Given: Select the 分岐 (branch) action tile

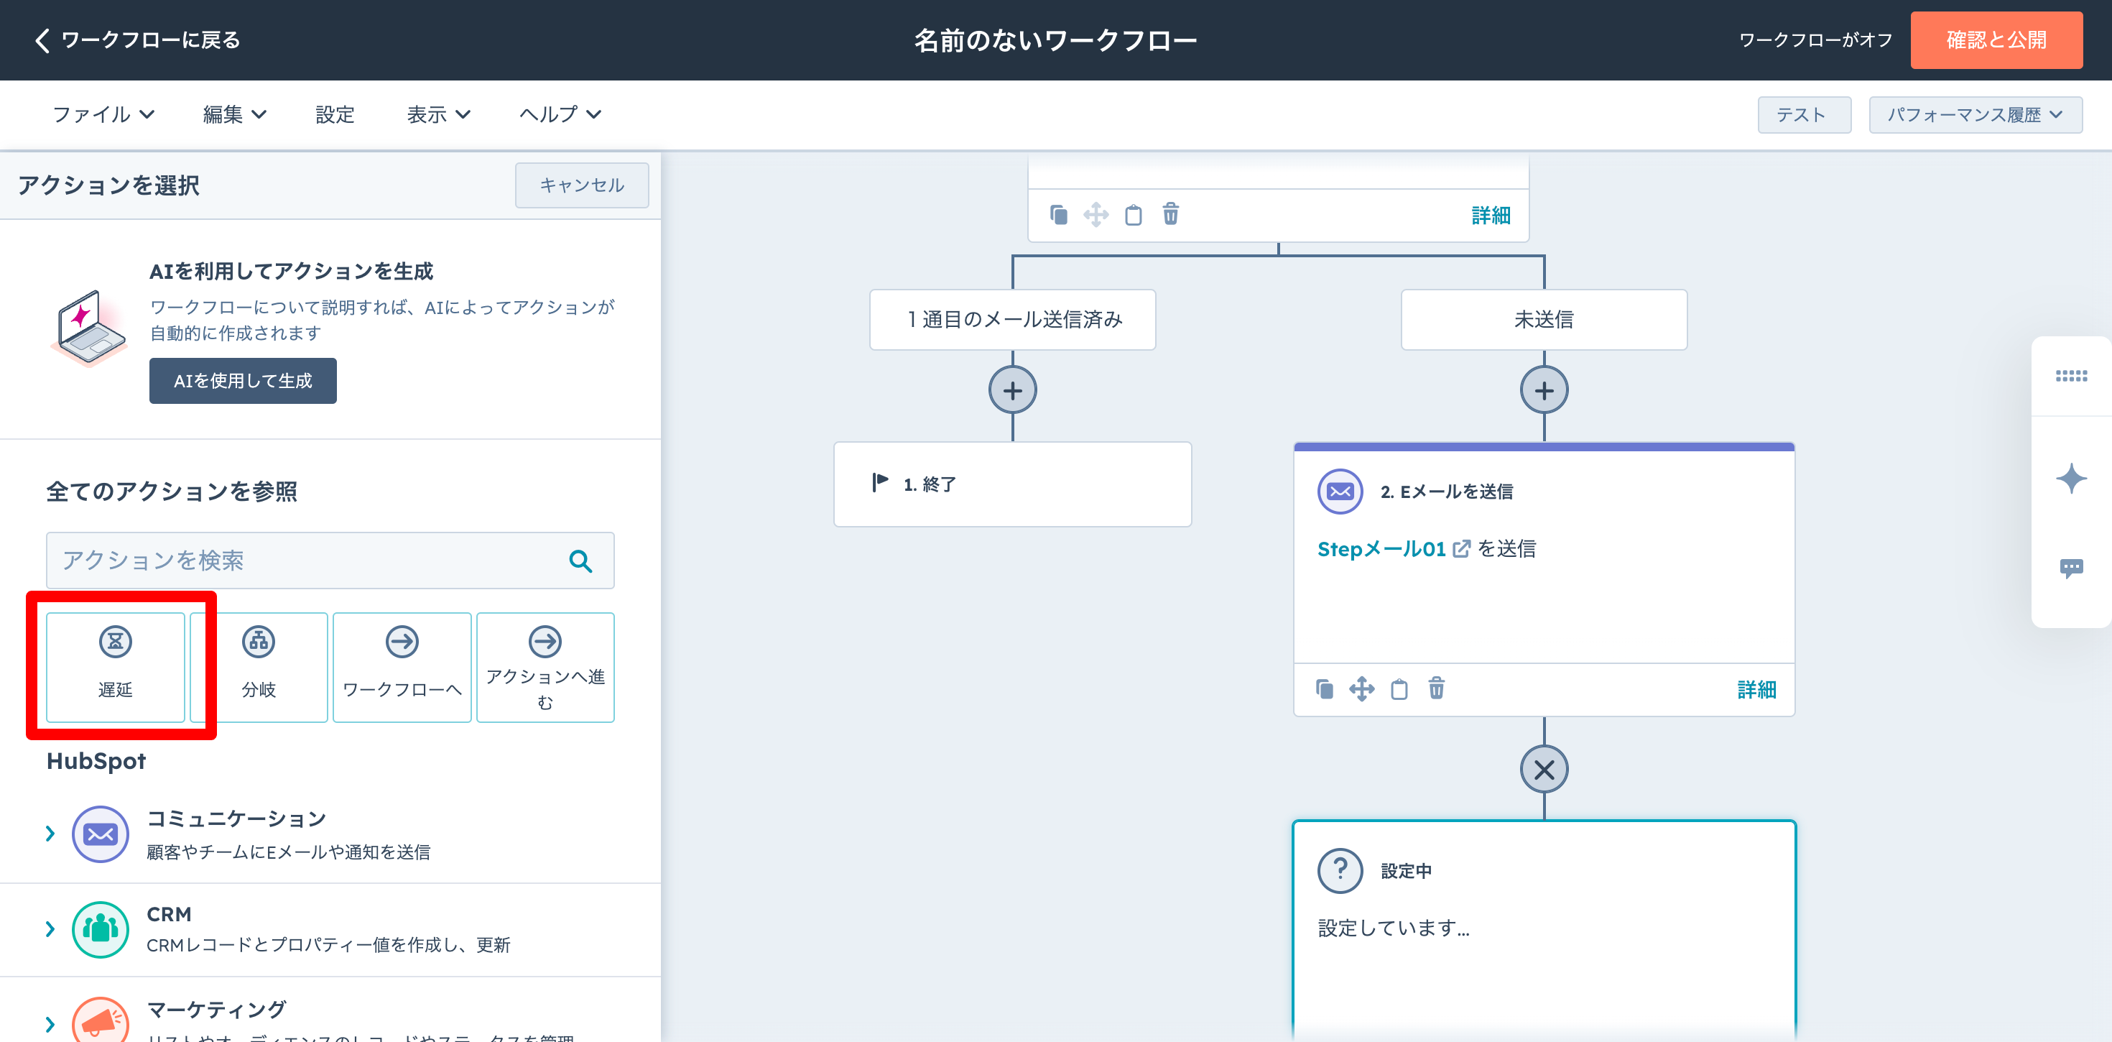Looking at the screenshot, I should click(259, 667).
